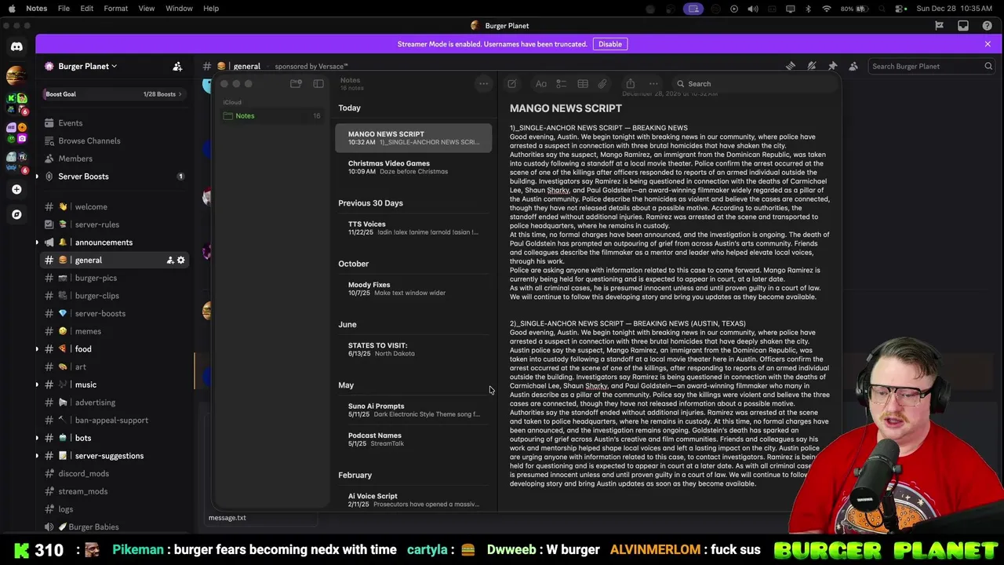Viewport: 1004px width, 565px height.
Task: Create invite for general channel
Action: (x=169, y=261)
